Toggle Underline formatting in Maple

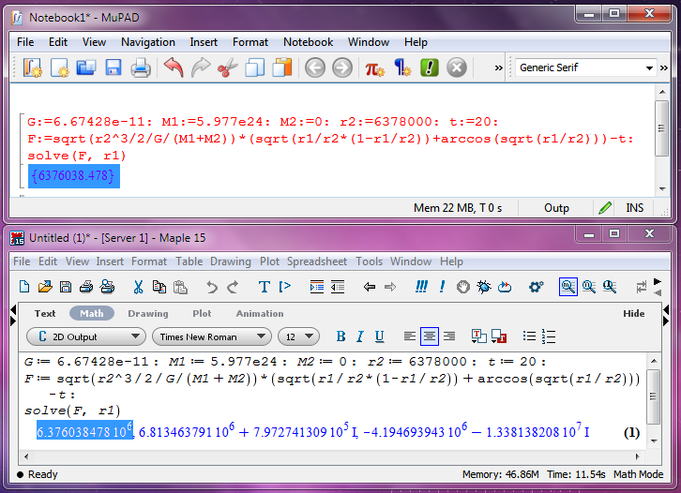tap(379, 336)
